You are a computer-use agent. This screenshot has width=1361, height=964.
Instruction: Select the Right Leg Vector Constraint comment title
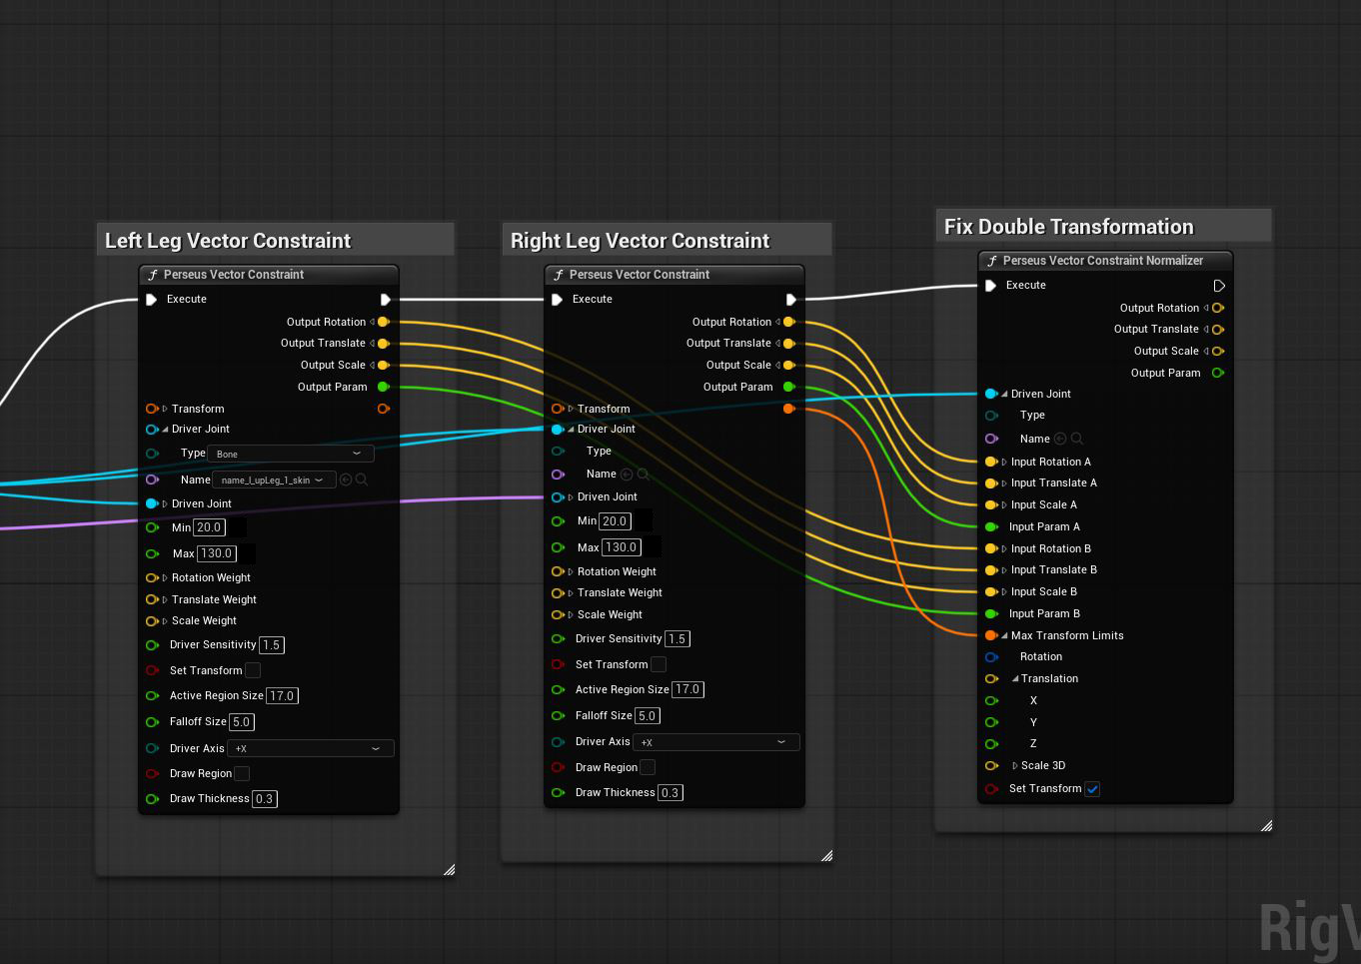click(x=640, y=241)
